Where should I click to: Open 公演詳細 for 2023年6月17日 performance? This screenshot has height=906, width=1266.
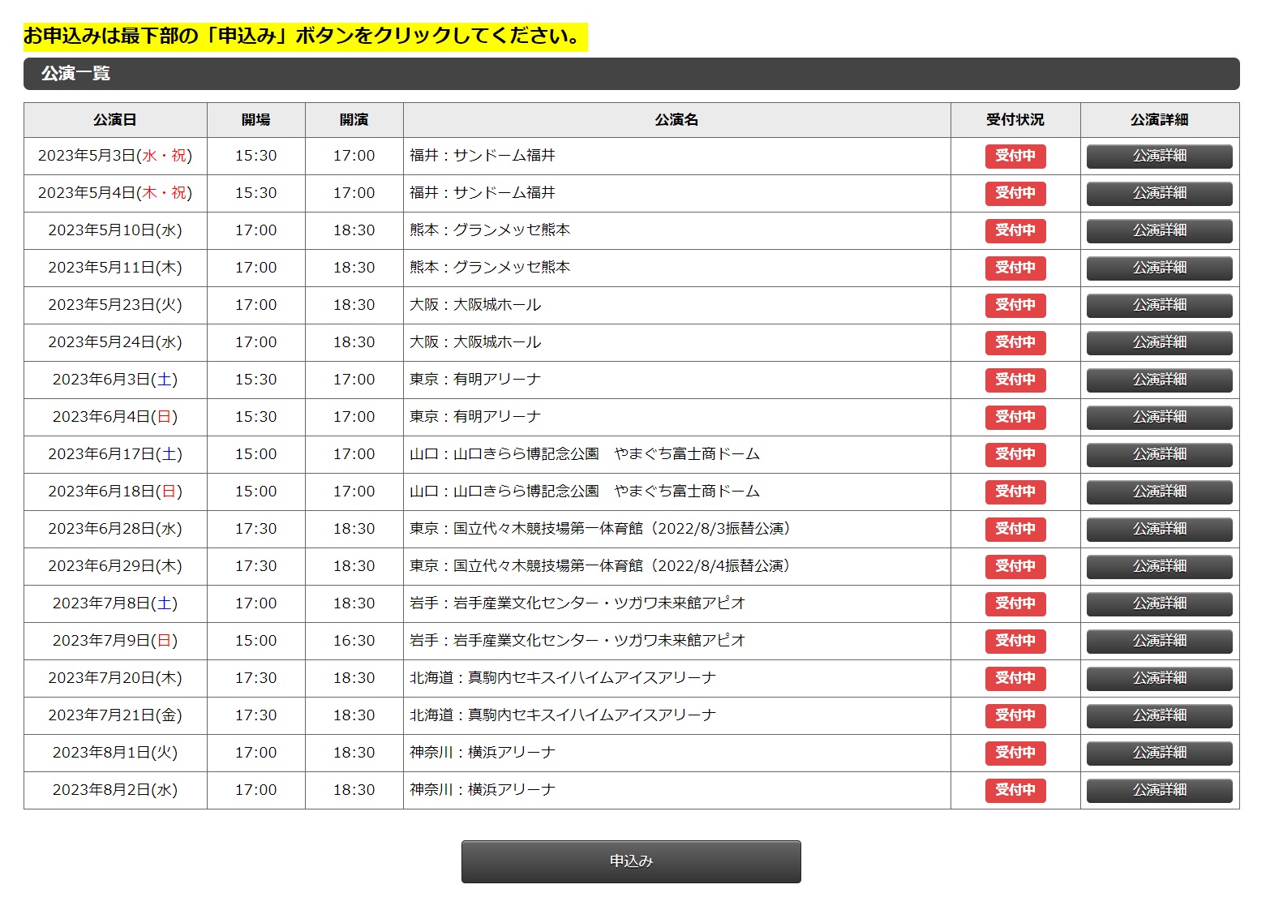pos(1159,454)
